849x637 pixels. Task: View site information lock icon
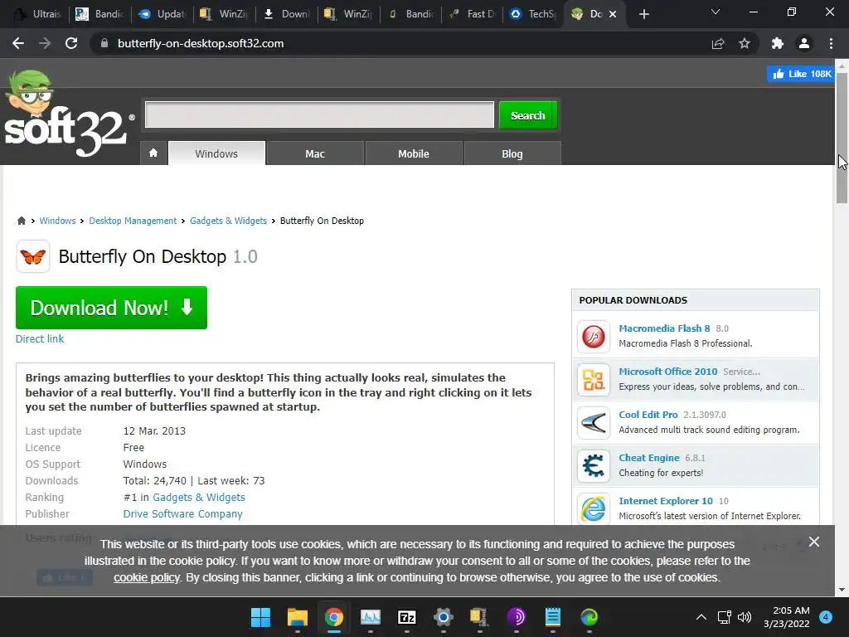coord(104,43)
